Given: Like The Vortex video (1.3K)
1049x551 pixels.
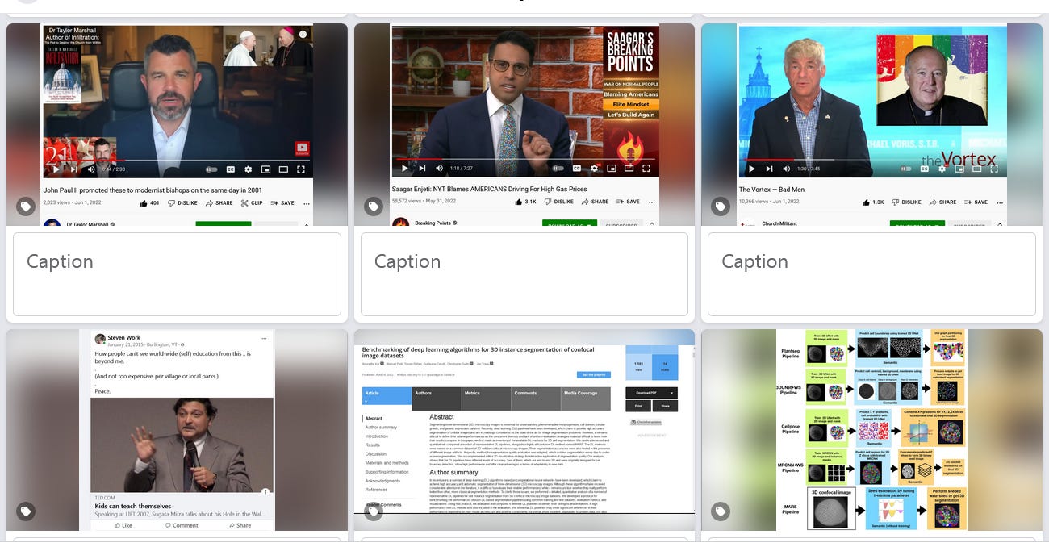Looking at the screenshot, I should [x=873, y=202].
